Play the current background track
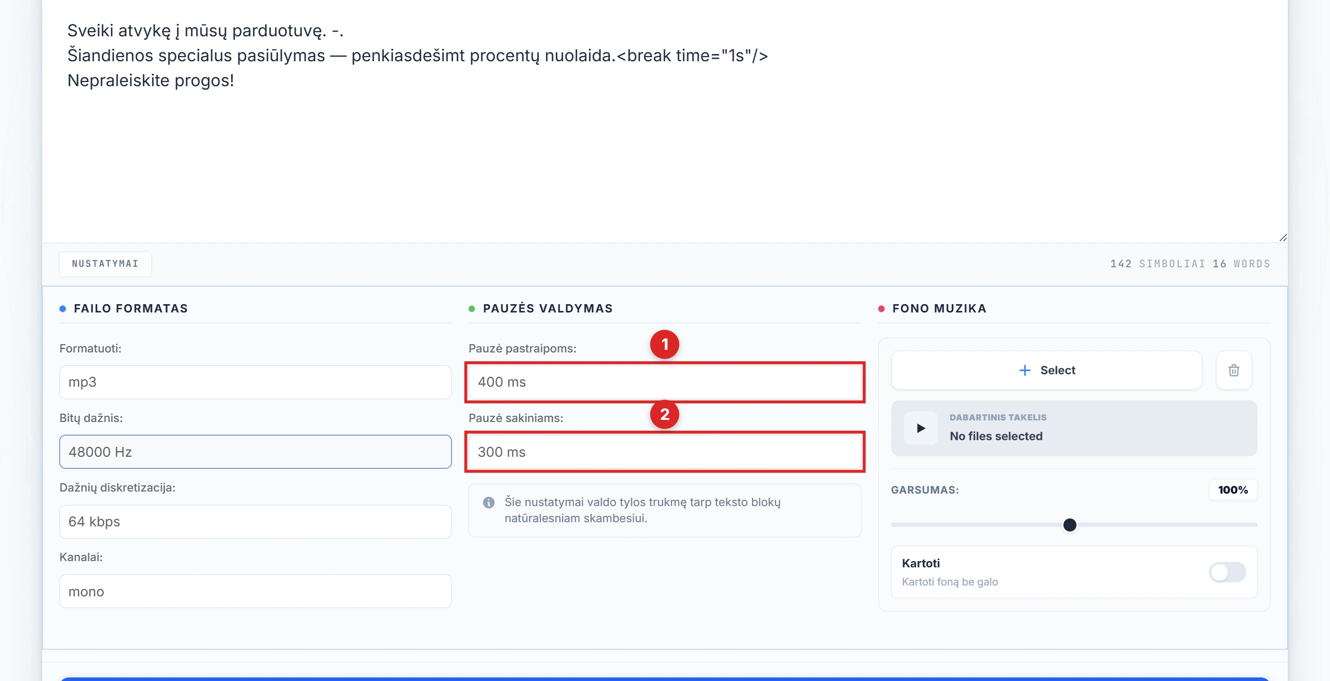 (921, 428)
